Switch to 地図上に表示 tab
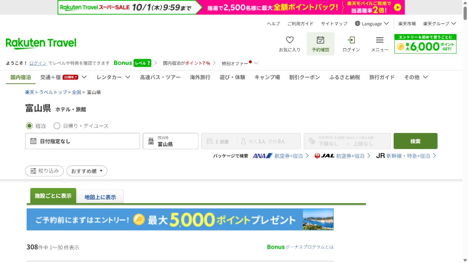The height and width of the screenshot is (263, 468). click(x=100, y=197)
